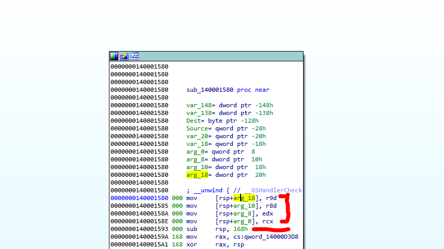The width and height of the screenshot is (444, 249).
Task: Open the node color picker icon
Action: (114, 56)
